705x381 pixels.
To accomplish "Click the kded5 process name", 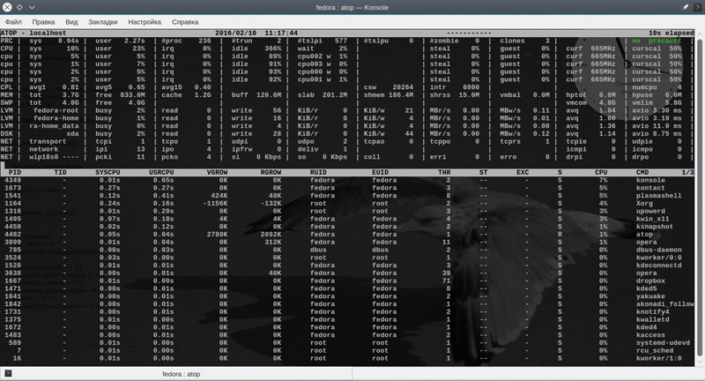I will point(646,288).
